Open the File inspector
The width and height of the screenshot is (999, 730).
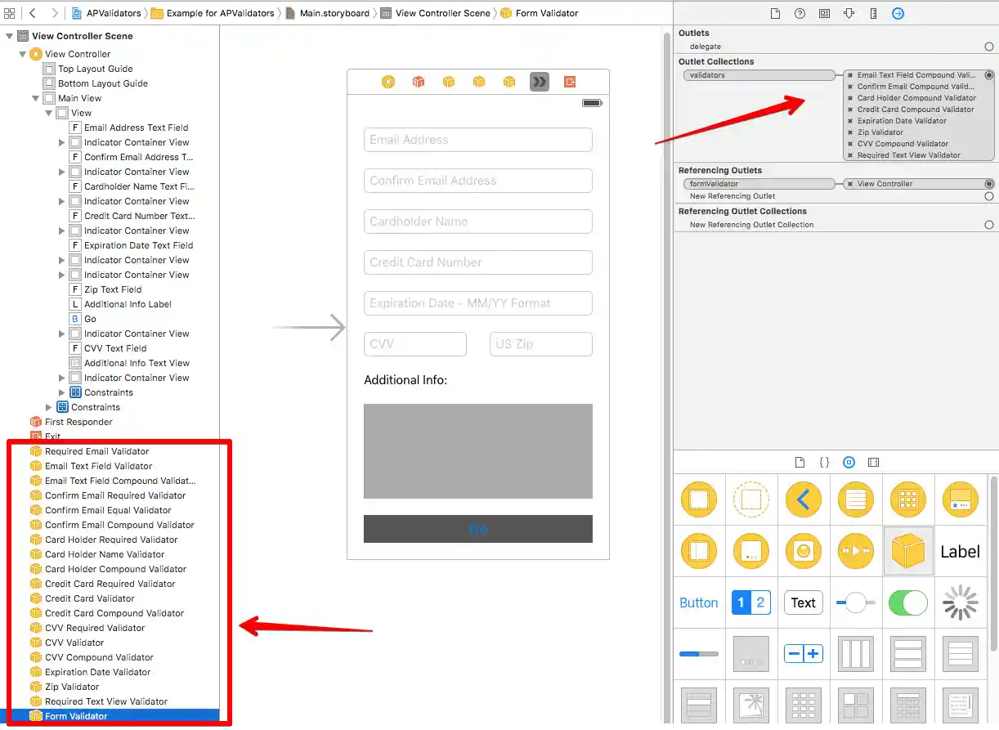(x=775, y=13)
